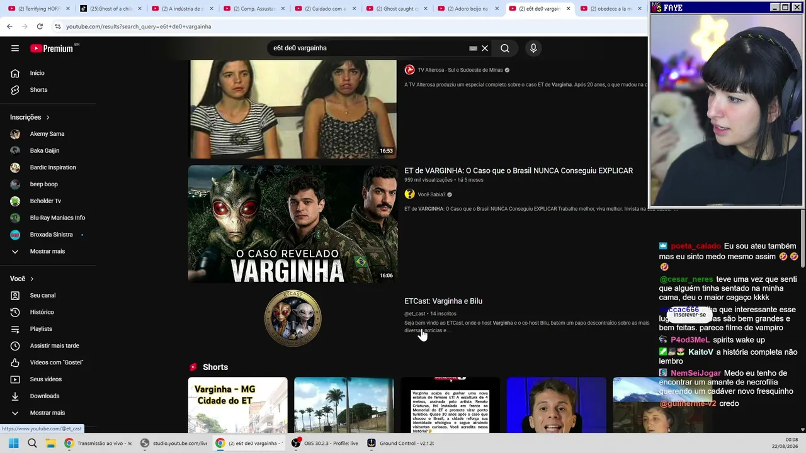Switch to studio.youtube.com/live taskbar window
The image size is (806, 453).
coord(173,443)
